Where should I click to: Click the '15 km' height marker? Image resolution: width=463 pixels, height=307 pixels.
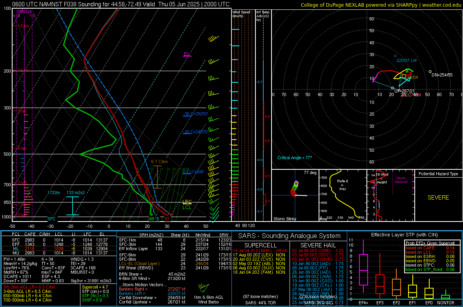23,26
